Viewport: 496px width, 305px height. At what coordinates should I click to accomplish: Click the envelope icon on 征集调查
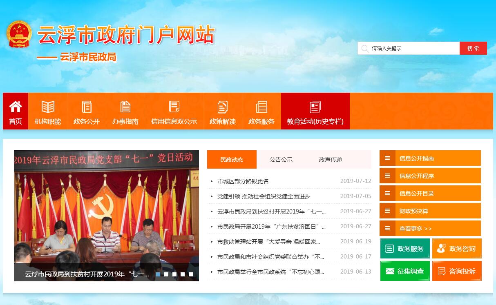(x=390, y=271)
